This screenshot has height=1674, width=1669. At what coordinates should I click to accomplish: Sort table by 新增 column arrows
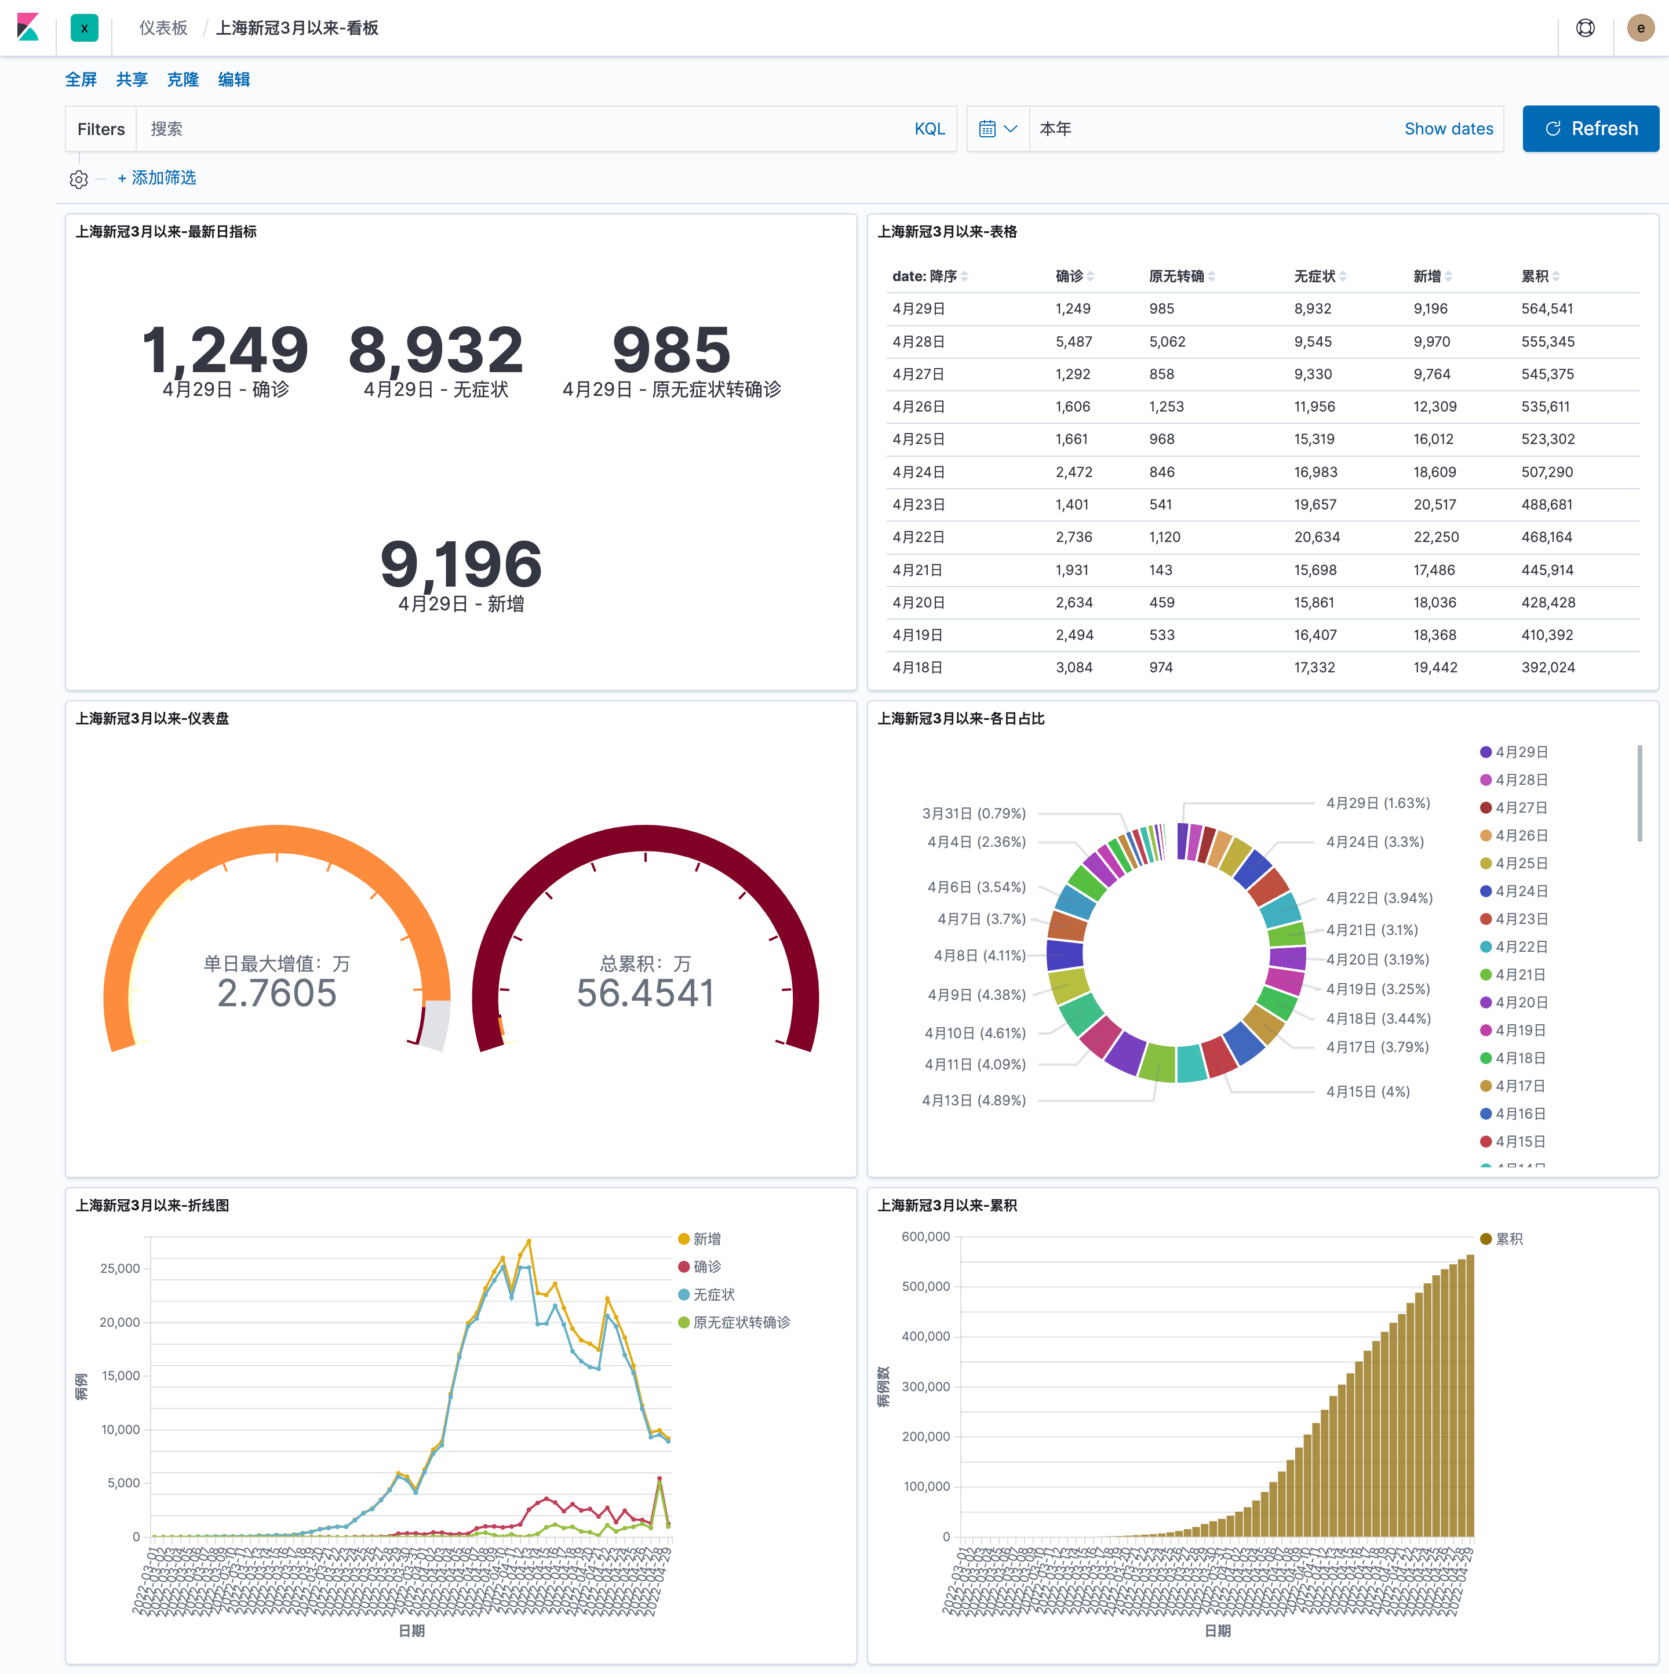coord(1449,276)
